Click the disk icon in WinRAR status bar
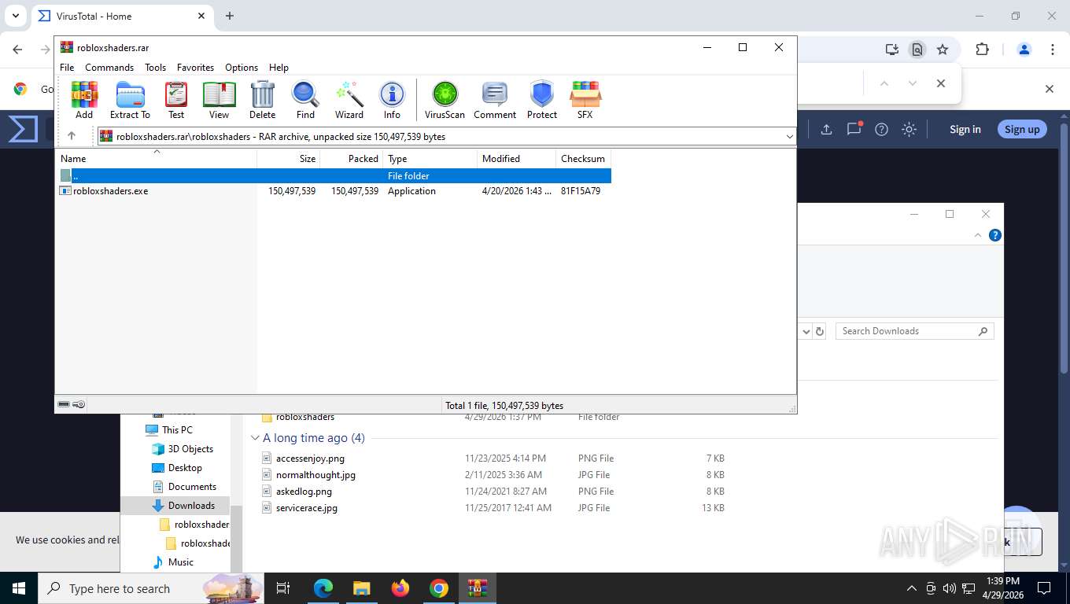The image size is (1070, 604). tap(64, 404)
